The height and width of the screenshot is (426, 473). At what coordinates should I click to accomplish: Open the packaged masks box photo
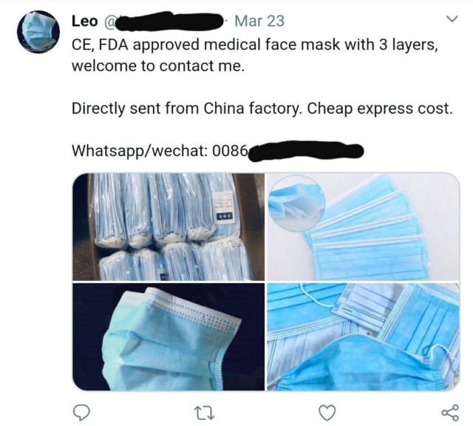(x=169, y=227)
